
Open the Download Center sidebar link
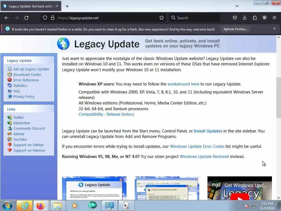point(27,75)
